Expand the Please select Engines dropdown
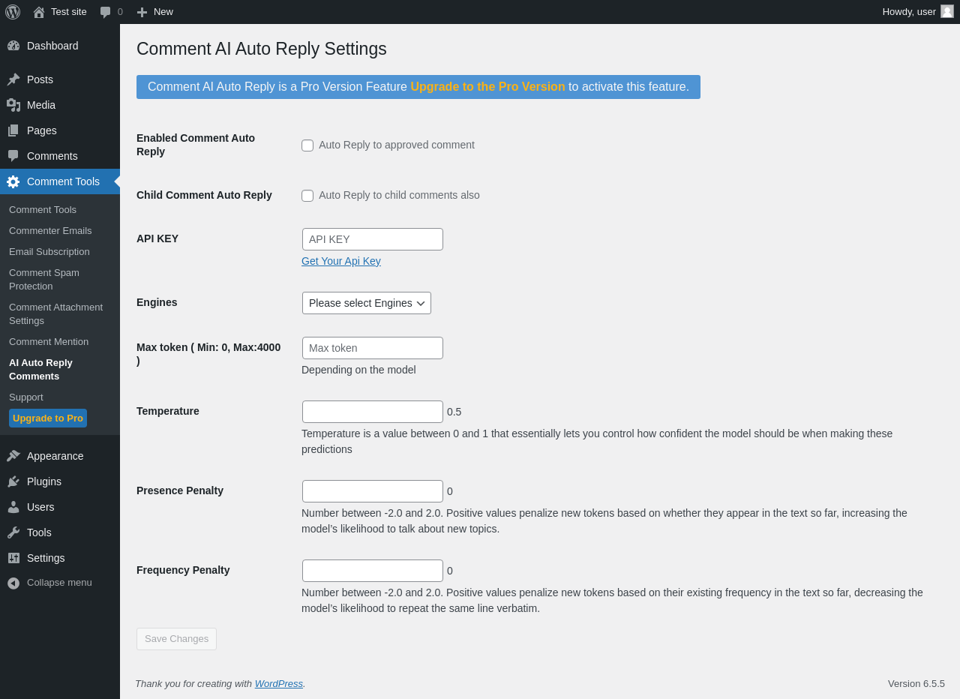The image size is (960, 699). [367, 303]
